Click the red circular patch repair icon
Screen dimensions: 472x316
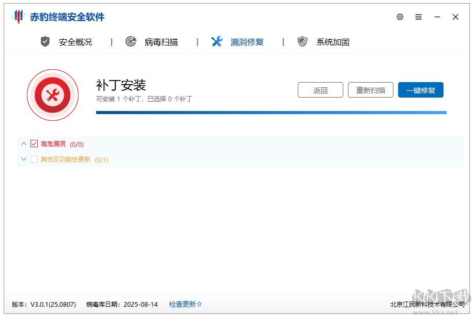click(x=52, y=94)
